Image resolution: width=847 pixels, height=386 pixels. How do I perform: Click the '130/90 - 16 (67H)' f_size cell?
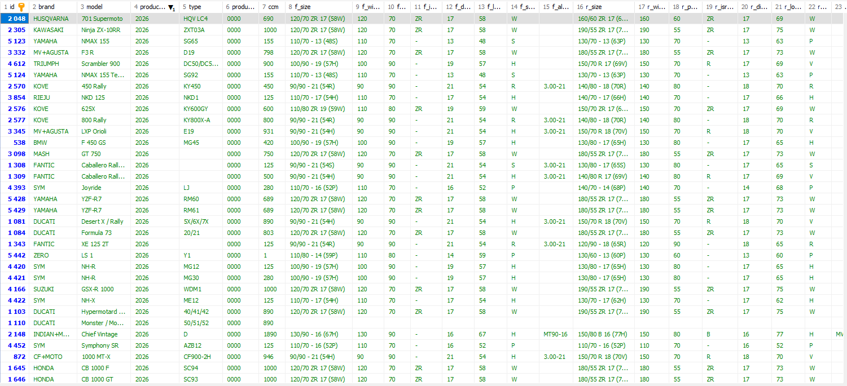tap(319, 334)
